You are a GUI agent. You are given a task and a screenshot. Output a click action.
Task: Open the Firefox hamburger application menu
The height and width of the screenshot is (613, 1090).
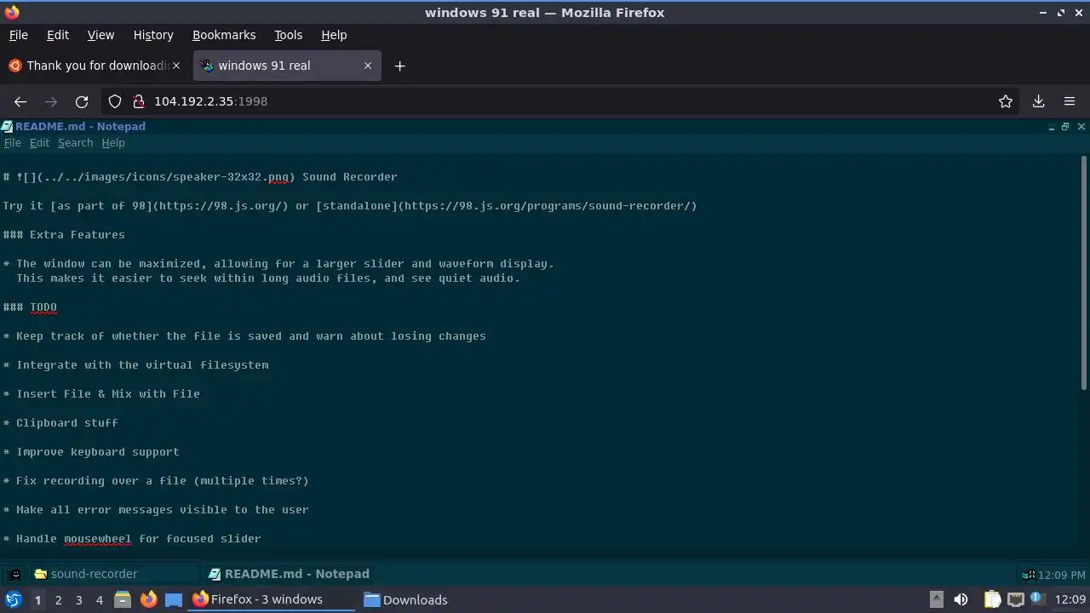(x=1070, y=101)
